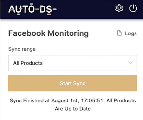The image size is (143, 120).
Task: Open settings via the gear icon
Action: pyautogui.click(x=119, y=8)
